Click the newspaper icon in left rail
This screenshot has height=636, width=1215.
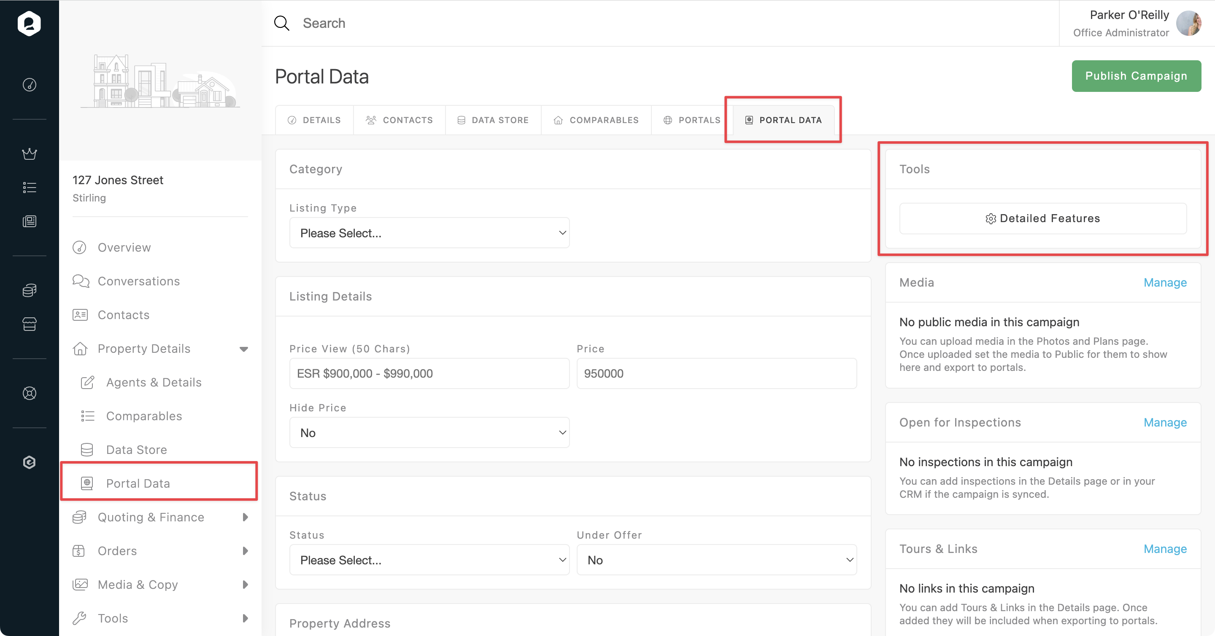tap(29, 221)
